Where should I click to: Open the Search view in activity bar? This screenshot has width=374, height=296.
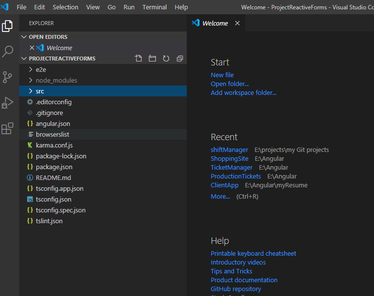click(8, 51)
